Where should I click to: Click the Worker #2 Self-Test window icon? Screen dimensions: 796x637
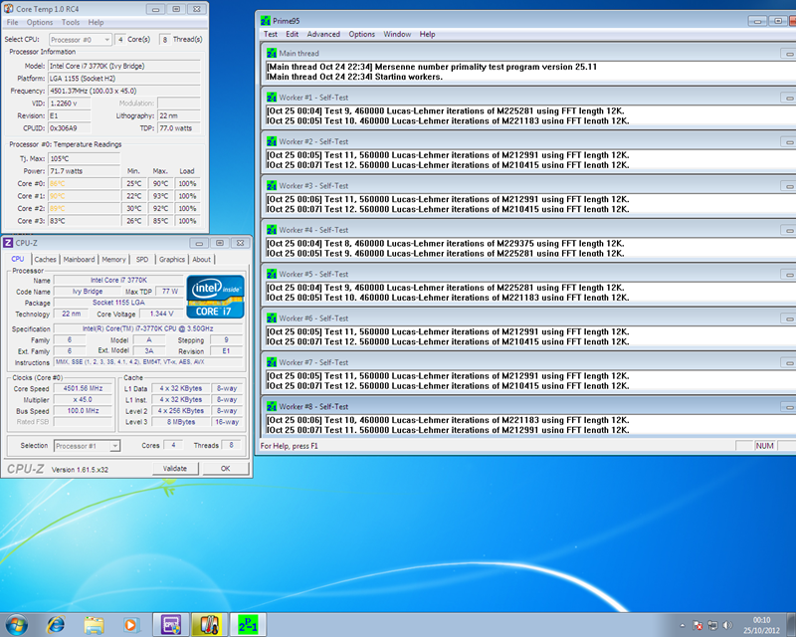pyautogui.click(x=272, y=141)
